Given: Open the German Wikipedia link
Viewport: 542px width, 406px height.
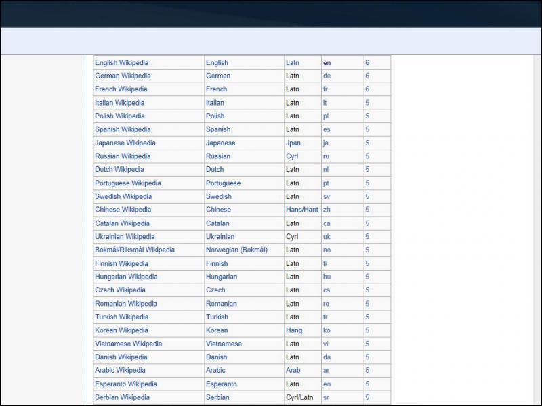Looking at the screenshot, I should [x=123, y=76].
